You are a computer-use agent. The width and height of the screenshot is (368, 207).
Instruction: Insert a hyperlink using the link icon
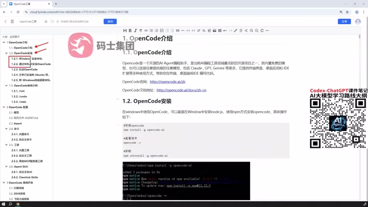(146, 30)
